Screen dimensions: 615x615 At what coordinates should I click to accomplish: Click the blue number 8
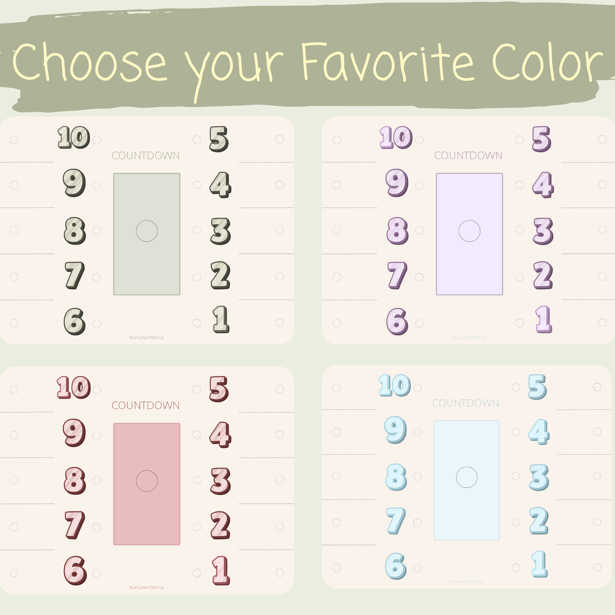pyautogui.click(x=396, y=478)
